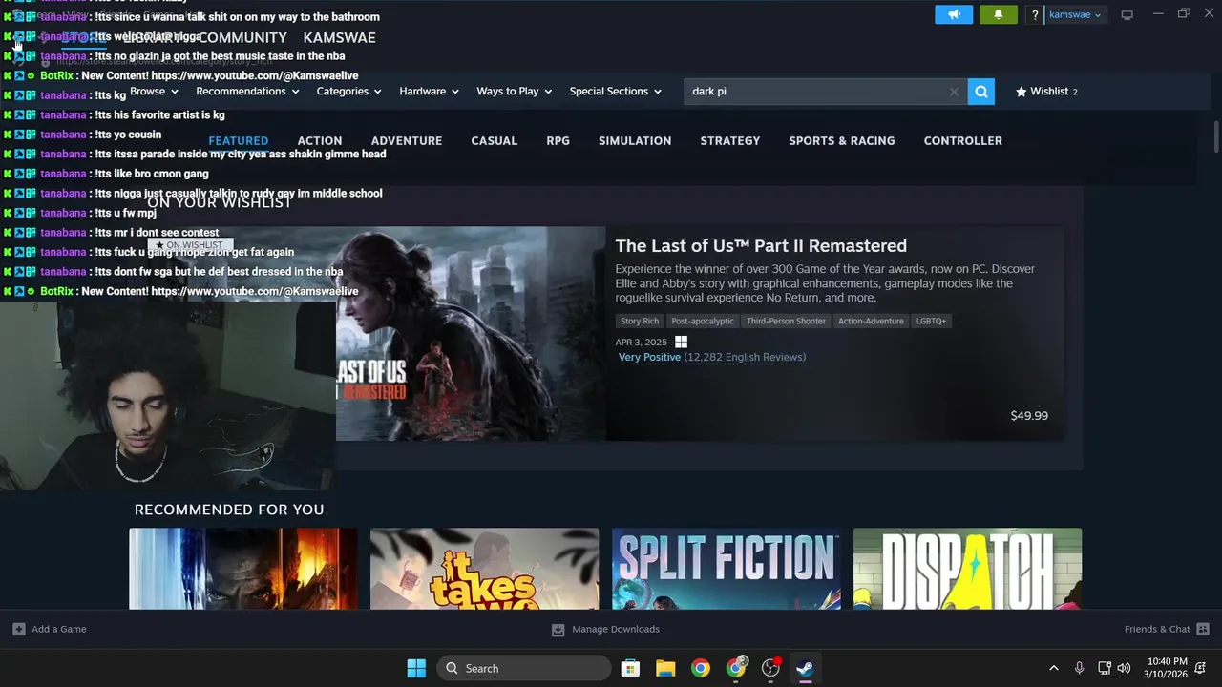Launch Google Chrome from the taskbar
The width and height of the screenshot is (1222, 687).
(x=701, y=668)
